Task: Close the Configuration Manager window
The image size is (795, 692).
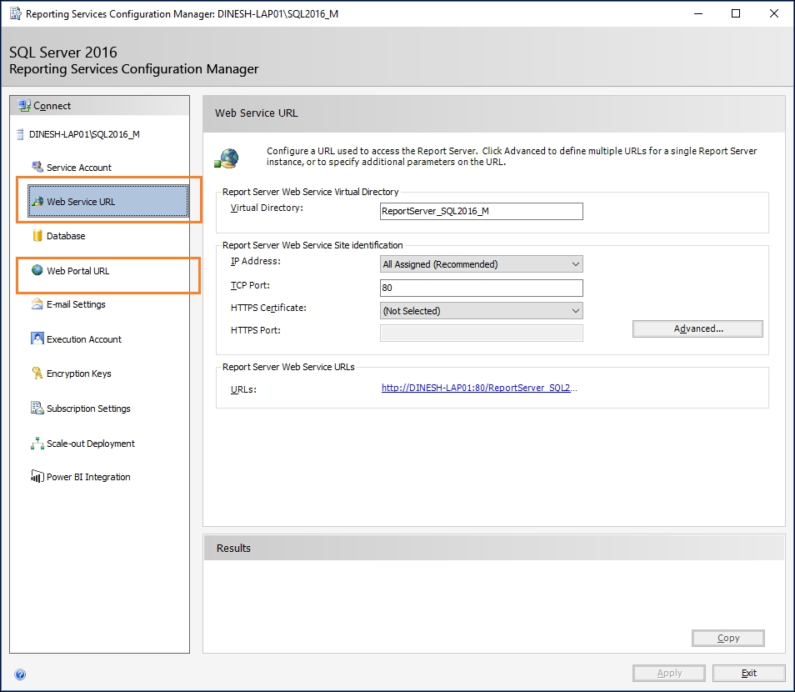Action: point(773,13)
